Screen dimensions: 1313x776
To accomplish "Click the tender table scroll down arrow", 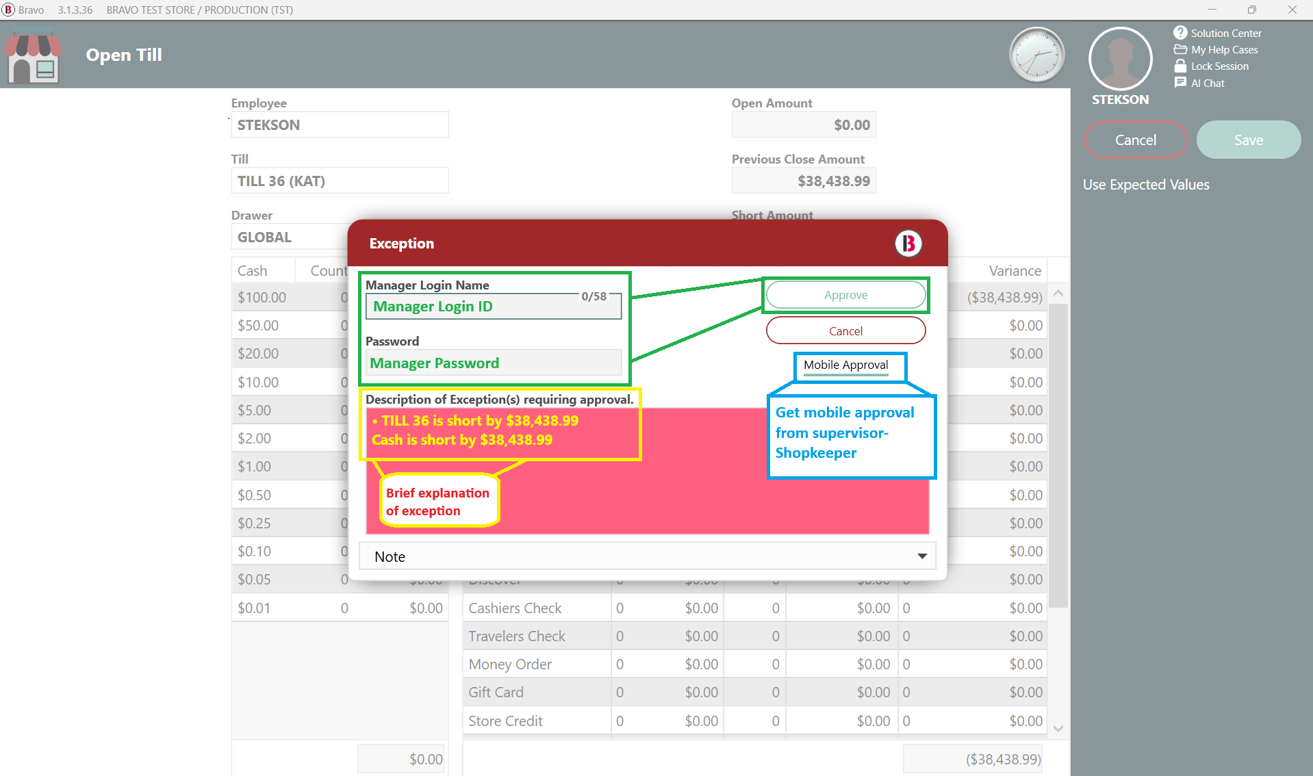I will (x=1058, y=728).
